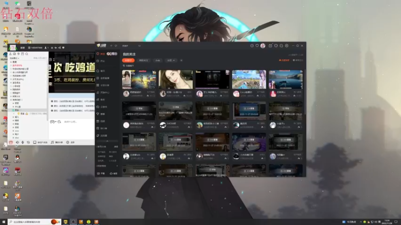This screenshot has width=401, height=225.
Task: Select the red-text channel in YY tree
Action: [x=18, y=65]
